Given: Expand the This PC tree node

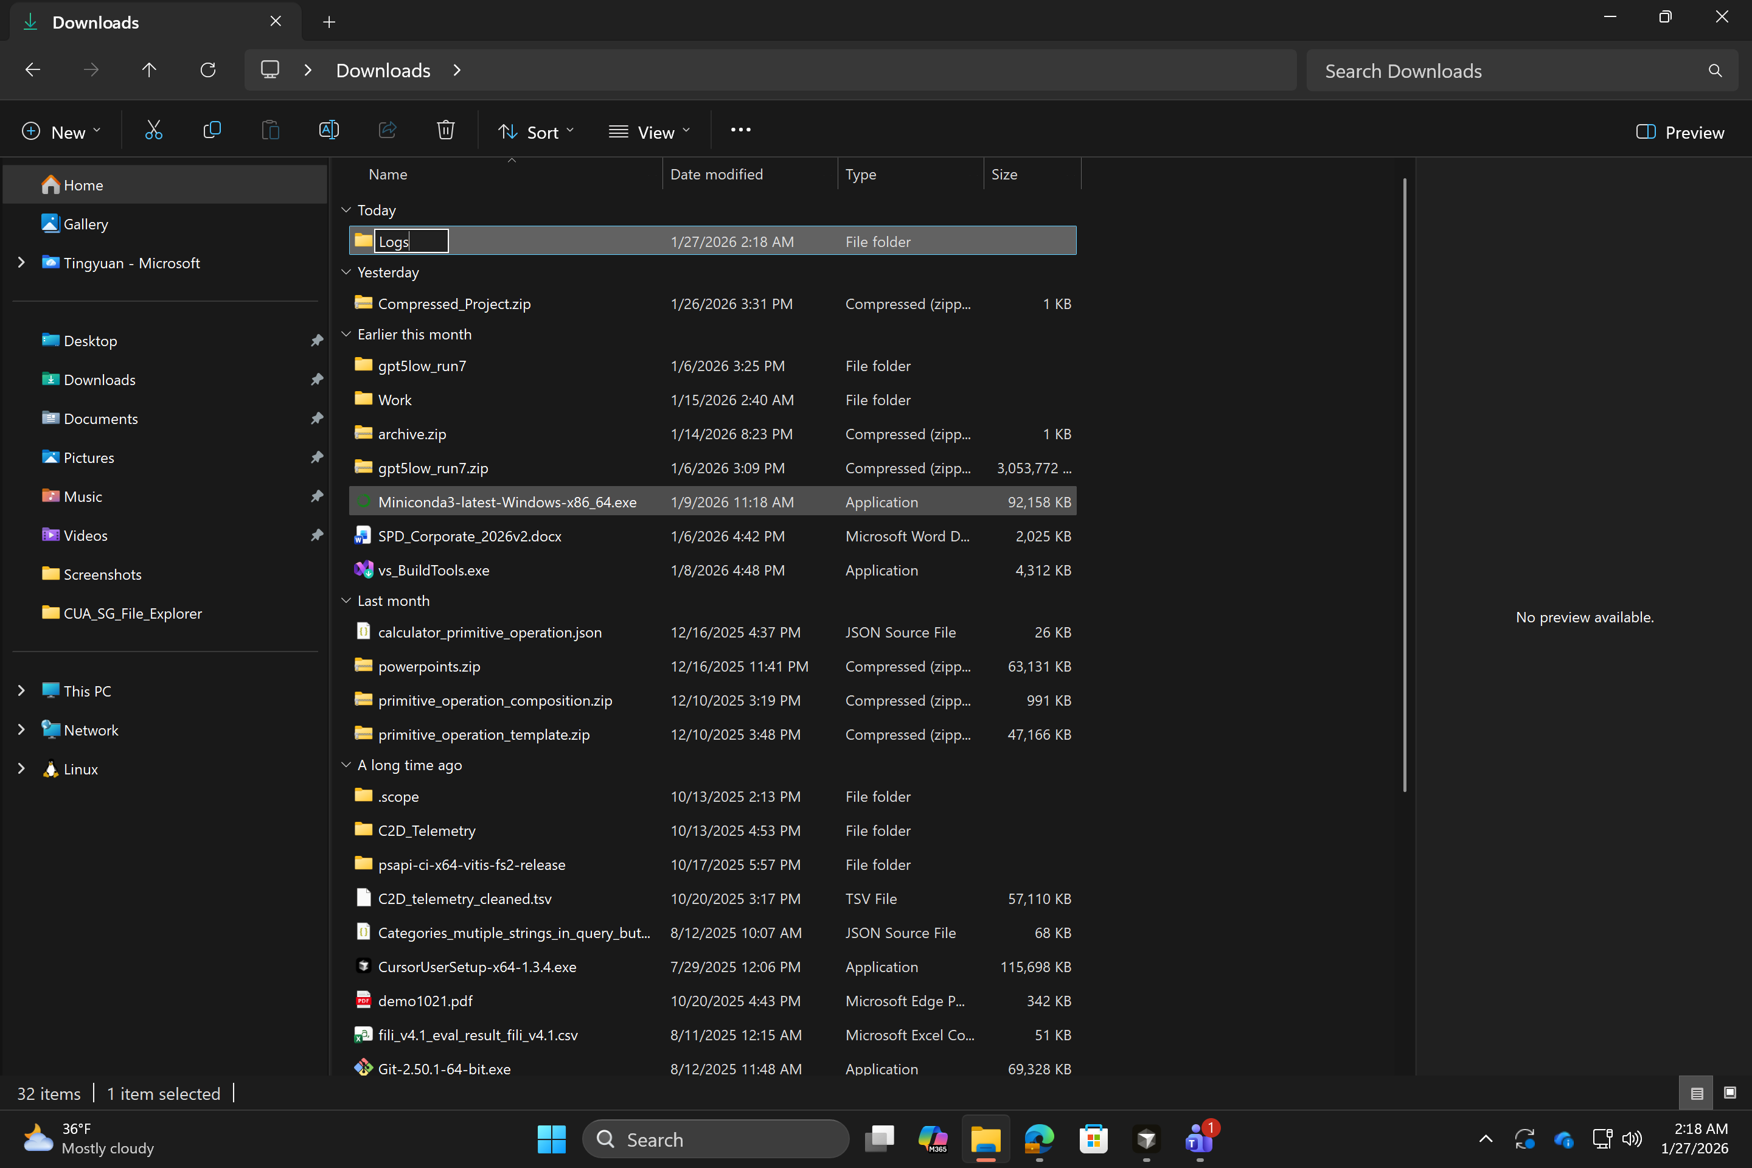Looking at the screenshot, I should (x=22, y=690).
